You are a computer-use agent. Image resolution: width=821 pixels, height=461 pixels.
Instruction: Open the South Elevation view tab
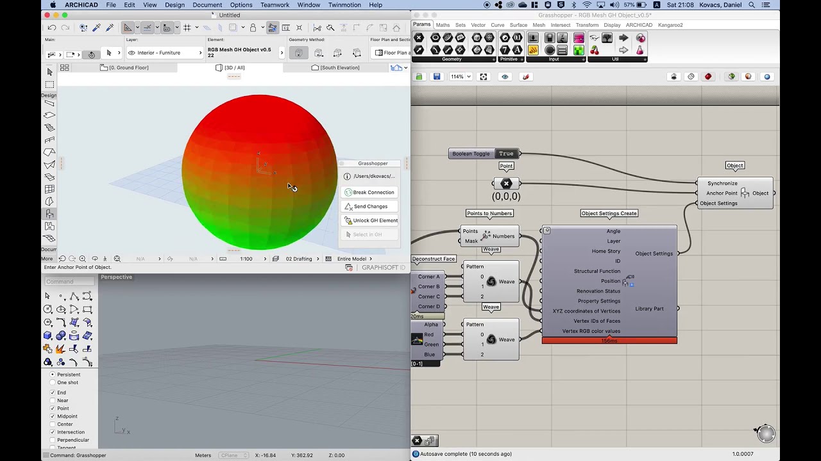pos(335,67)
